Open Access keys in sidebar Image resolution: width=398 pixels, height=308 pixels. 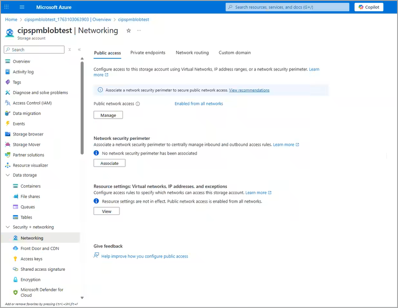(x=31, y=258)
